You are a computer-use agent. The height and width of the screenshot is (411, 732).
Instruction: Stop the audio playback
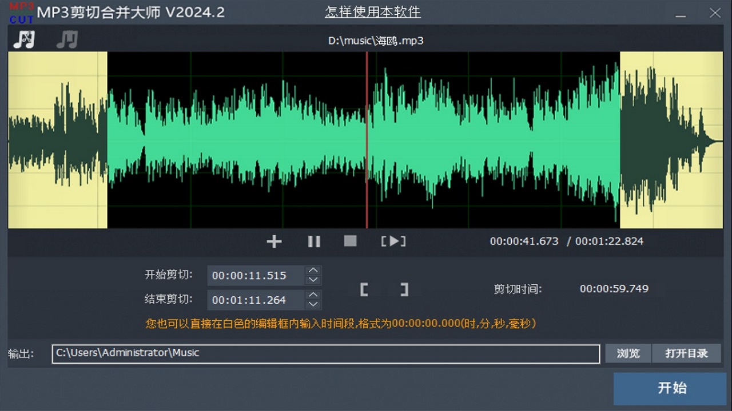click(x=350, y=241)
